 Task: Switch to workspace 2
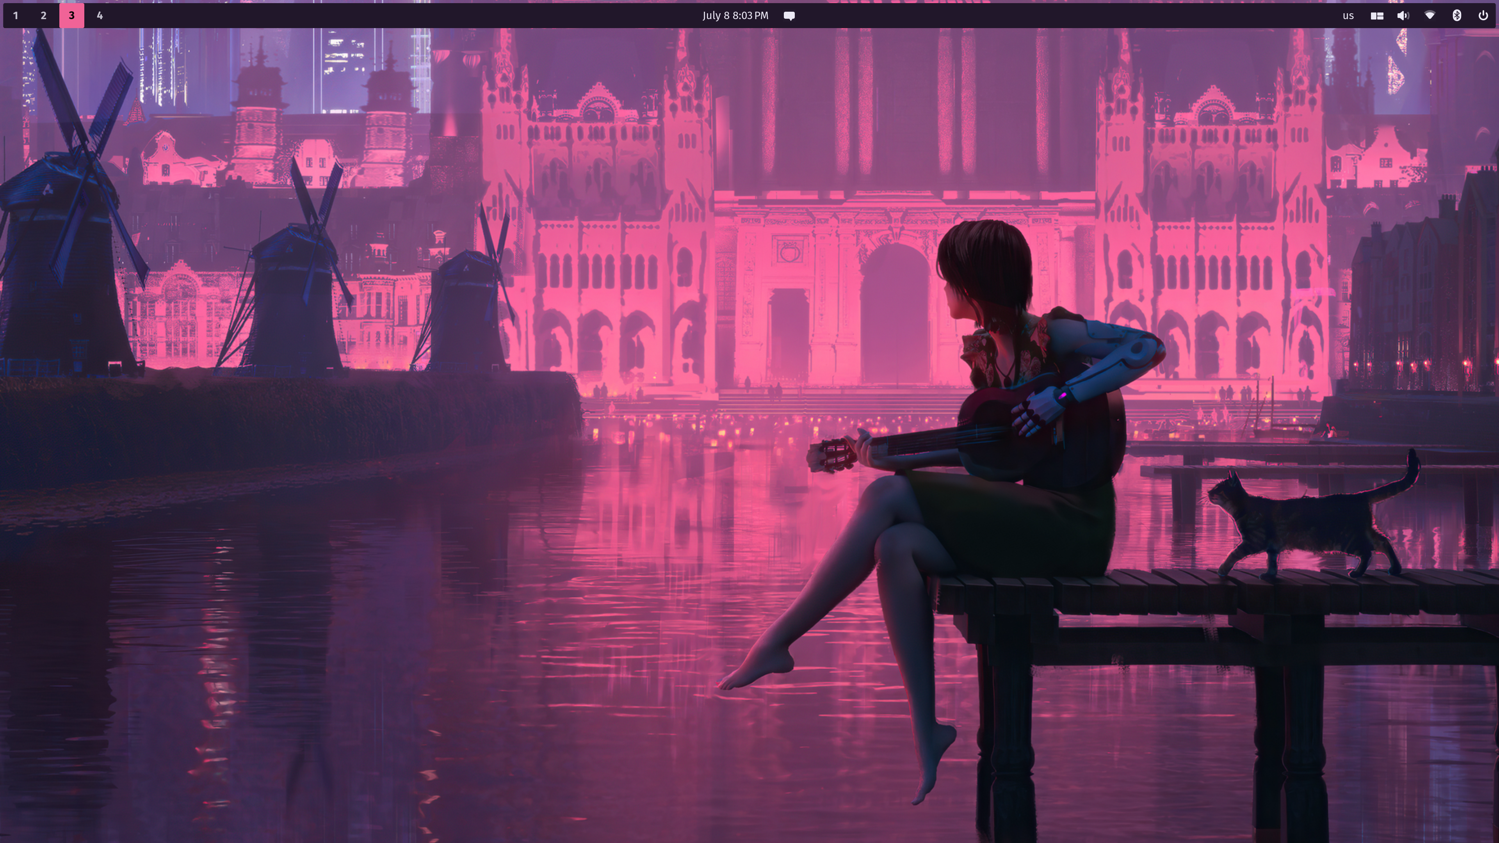coord(44,16)
